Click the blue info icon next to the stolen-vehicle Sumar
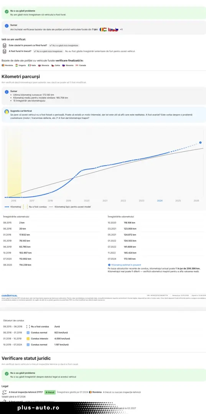206x414 pixels. pos(7,26)
